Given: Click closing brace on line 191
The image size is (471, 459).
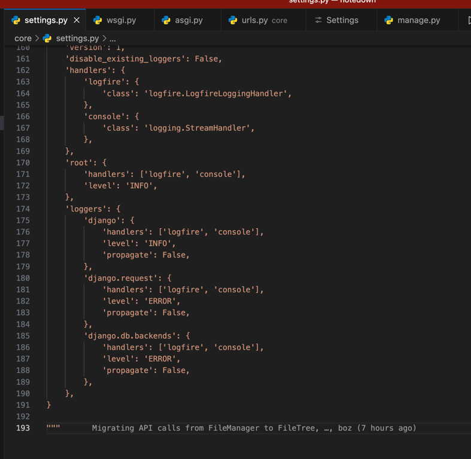Looking at the screenshot, I should click(x=48, y=405).
